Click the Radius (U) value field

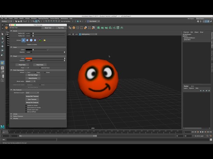point(29,33)
